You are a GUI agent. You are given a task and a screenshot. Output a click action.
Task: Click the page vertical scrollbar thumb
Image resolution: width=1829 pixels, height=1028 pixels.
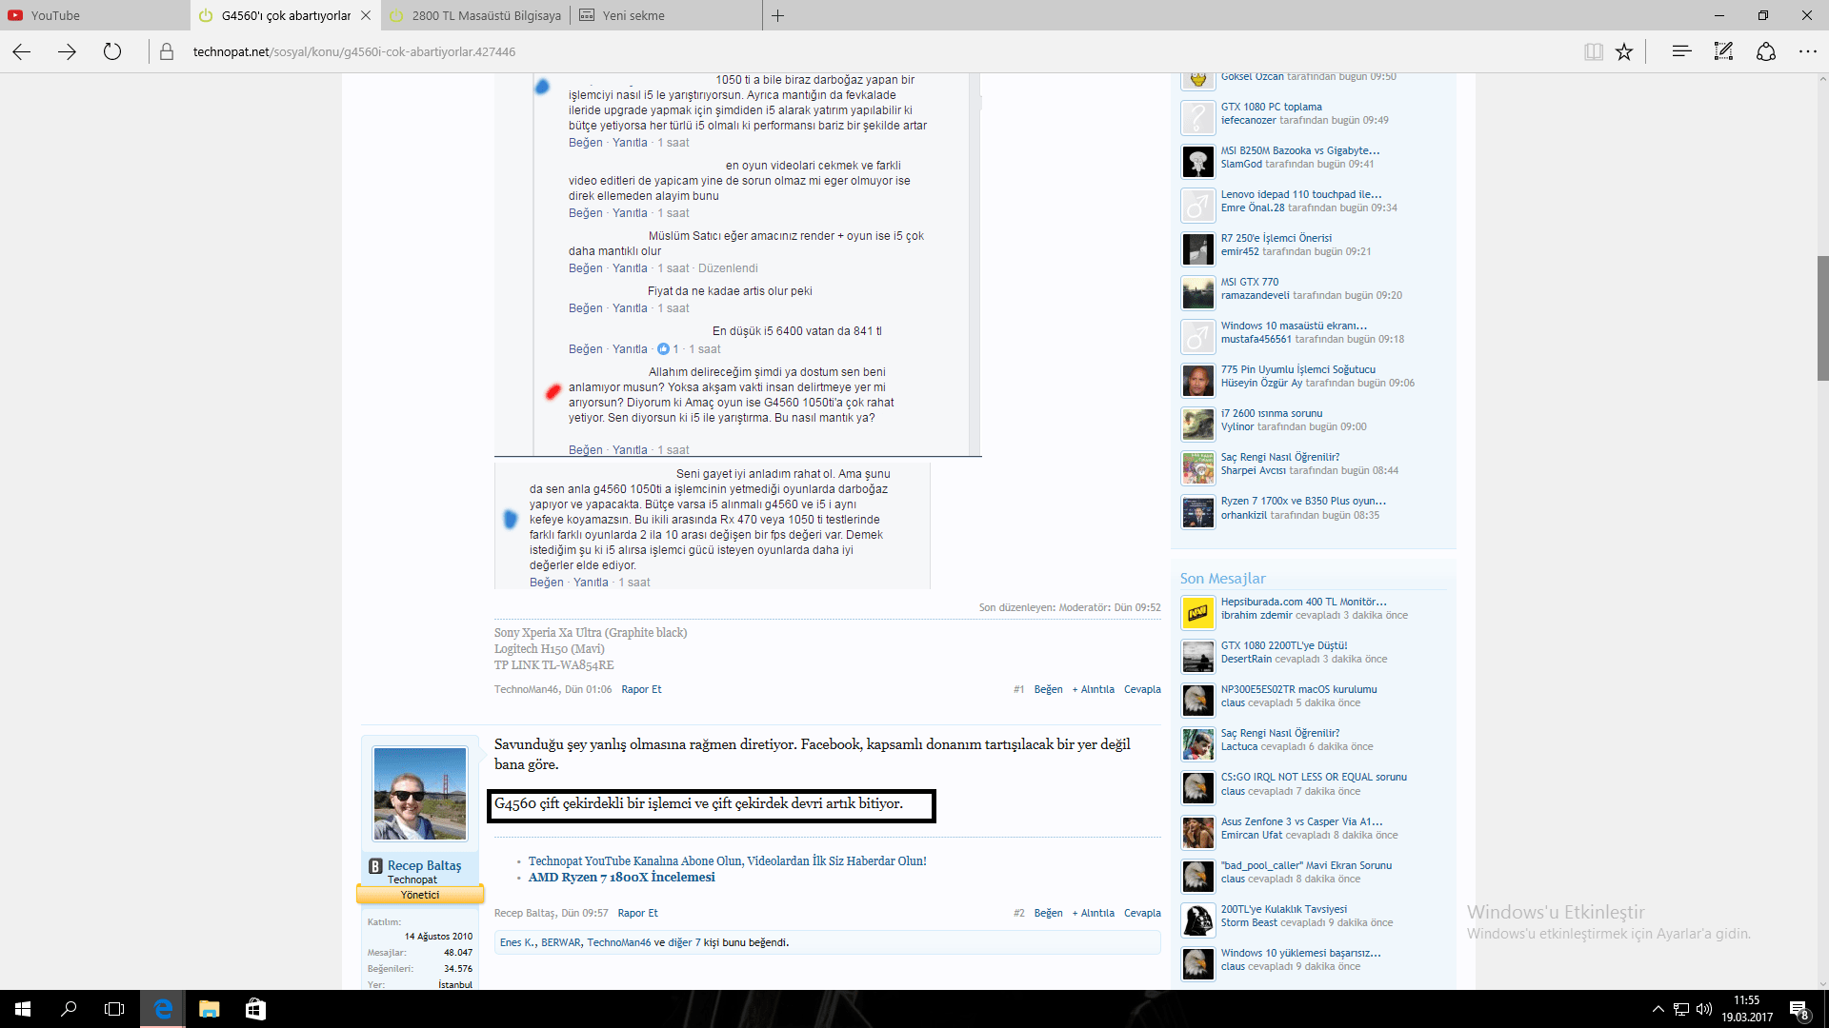pos(1821,319)
